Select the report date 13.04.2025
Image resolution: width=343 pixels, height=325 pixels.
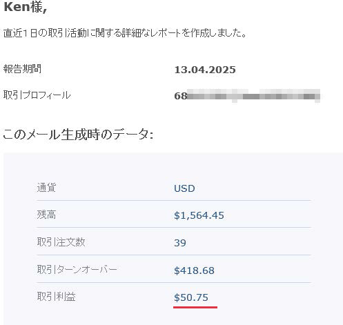pos(205,70)
